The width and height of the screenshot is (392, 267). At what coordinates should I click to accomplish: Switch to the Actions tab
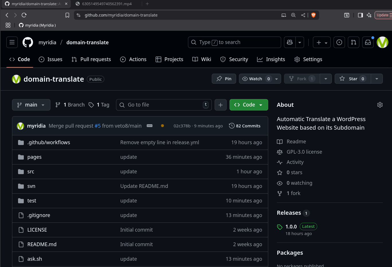tap(133, 59)
